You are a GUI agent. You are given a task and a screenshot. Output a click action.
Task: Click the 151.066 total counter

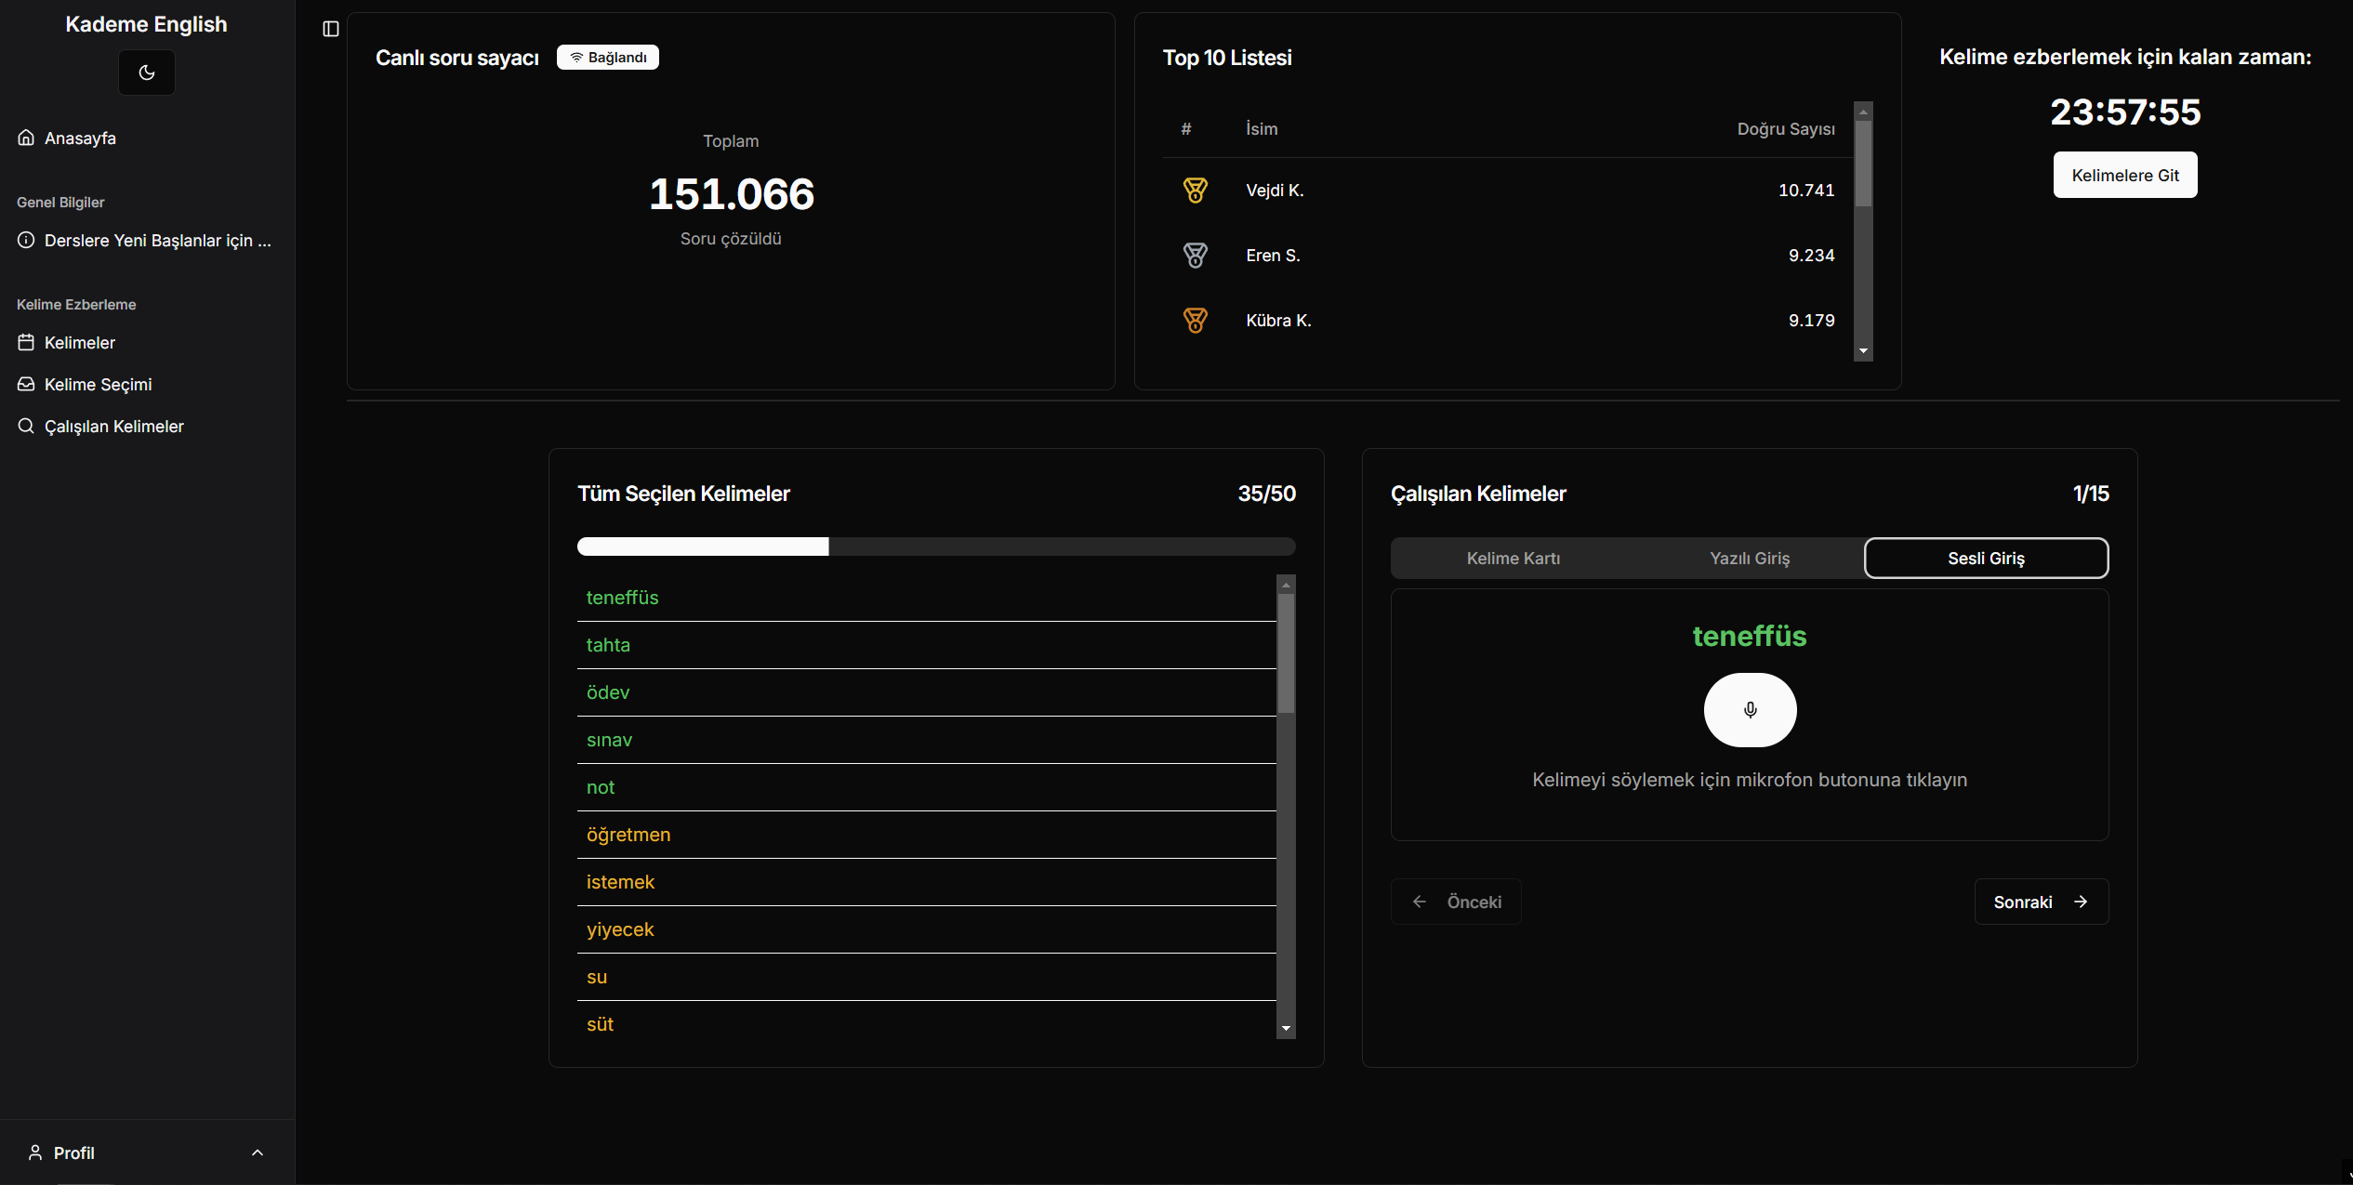(731, 194)
